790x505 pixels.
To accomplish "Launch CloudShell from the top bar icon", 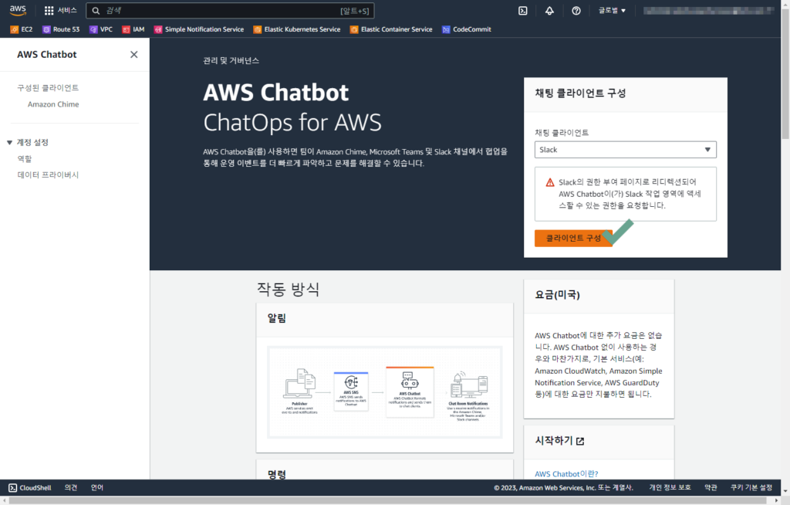I will pyautogui.click(x=523, y=11).
